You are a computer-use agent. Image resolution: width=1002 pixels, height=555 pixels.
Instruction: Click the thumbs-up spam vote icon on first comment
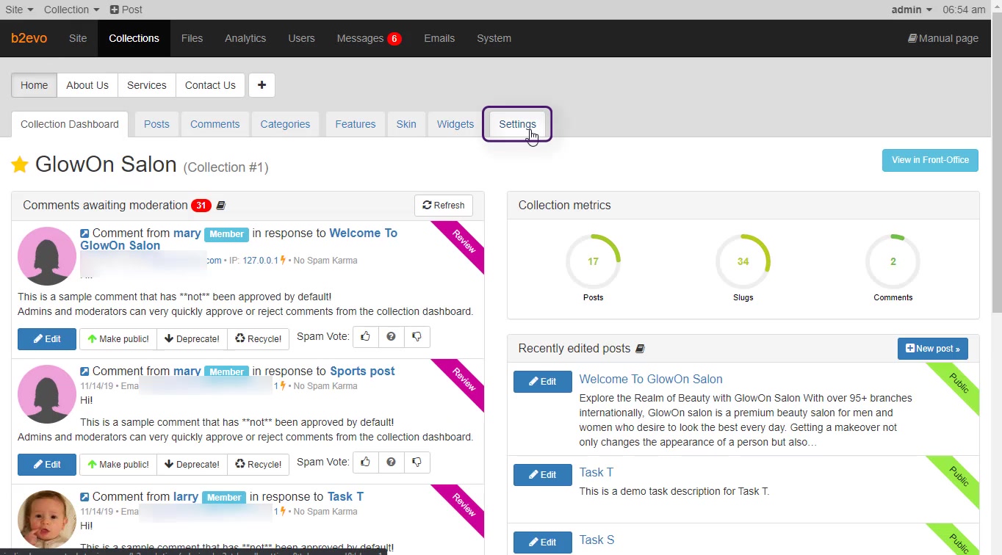(x=365, y=337)
